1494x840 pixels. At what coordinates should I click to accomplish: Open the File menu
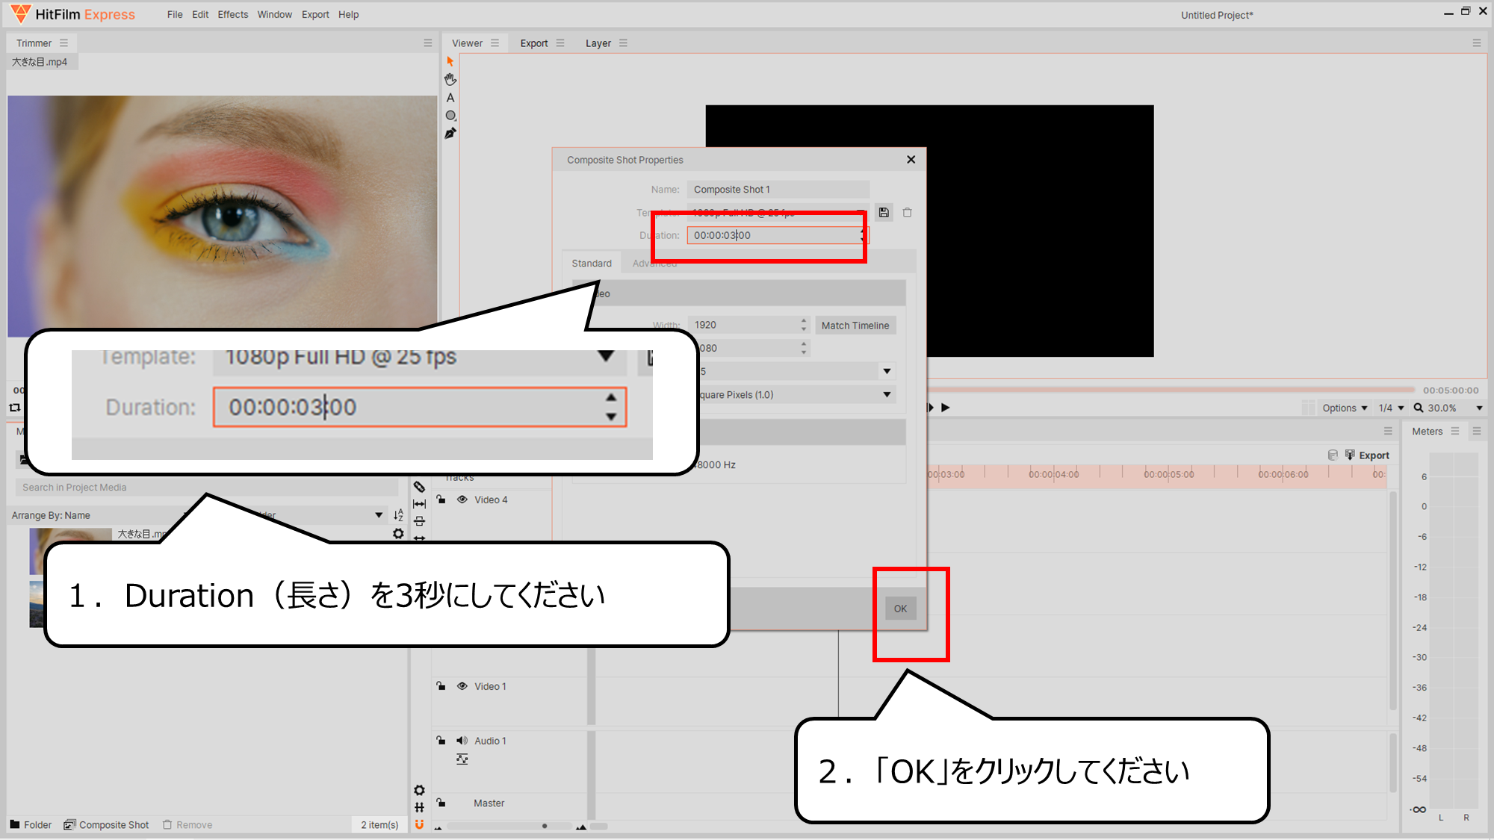pyautogui.click(x=175, y=14)
